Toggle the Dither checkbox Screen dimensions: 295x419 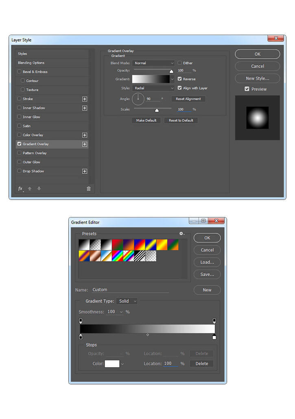coord(180,63)
